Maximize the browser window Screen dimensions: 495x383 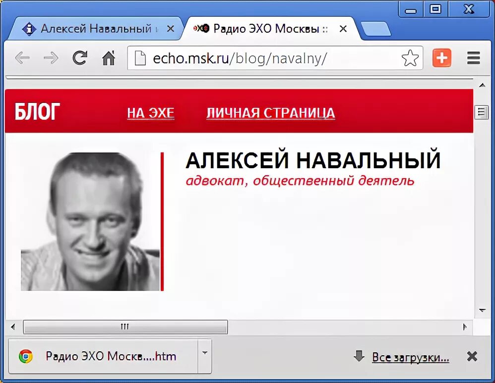[435, 9]
